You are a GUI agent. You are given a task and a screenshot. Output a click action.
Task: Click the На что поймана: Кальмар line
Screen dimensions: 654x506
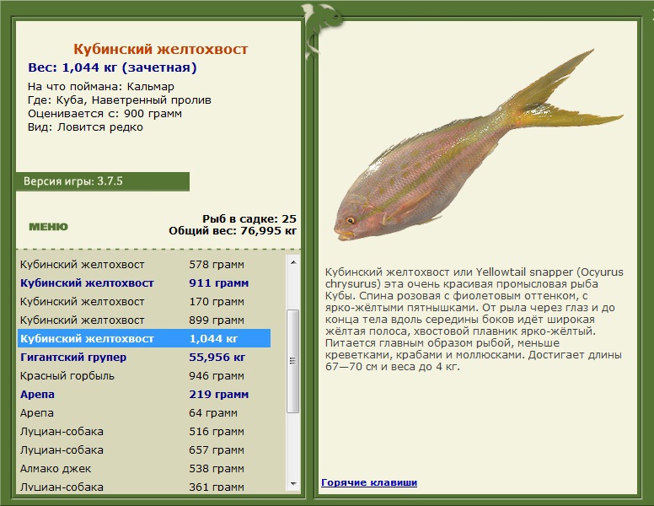point(101,87)
